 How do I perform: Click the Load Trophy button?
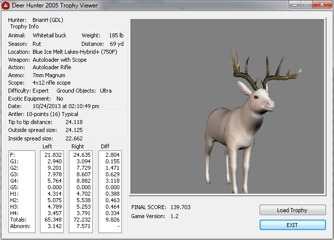pos(293,210)
